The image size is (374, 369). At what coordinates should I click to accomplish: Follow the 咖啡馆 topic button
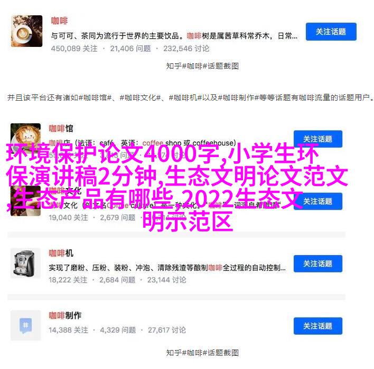click(317, 139)
